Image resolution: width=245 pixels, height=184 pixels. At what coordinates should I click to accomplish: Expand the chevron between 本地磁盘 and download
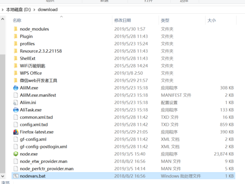click(34, 10)
